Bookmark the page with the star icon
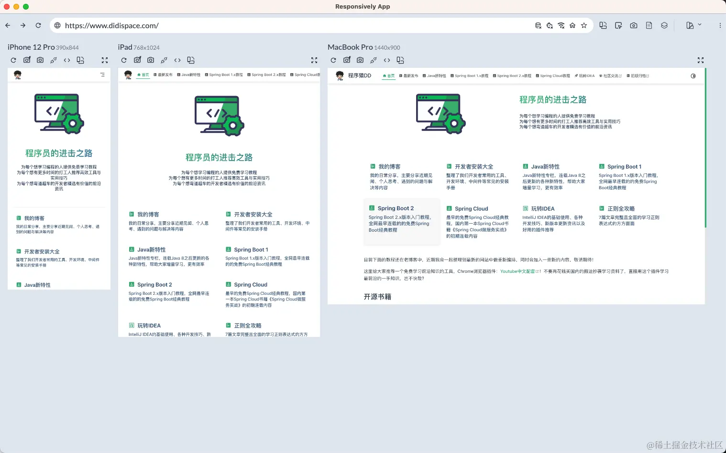The width and height of the screenshot is (726, 453). (x=584, y=25)
